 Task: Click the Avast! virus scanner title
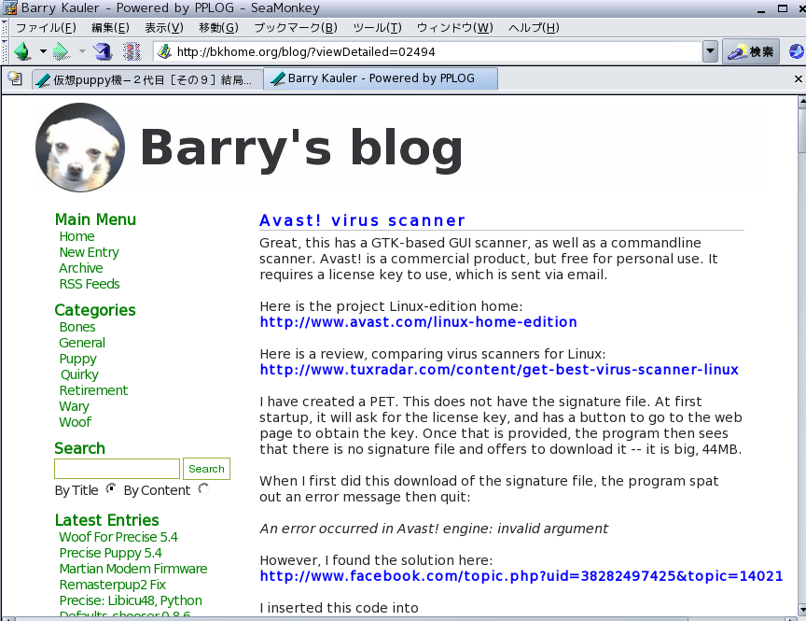click(362, 220)
